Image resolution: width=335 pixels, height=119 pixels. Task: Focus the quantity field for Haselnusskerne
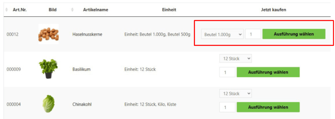tap(253, 34)
